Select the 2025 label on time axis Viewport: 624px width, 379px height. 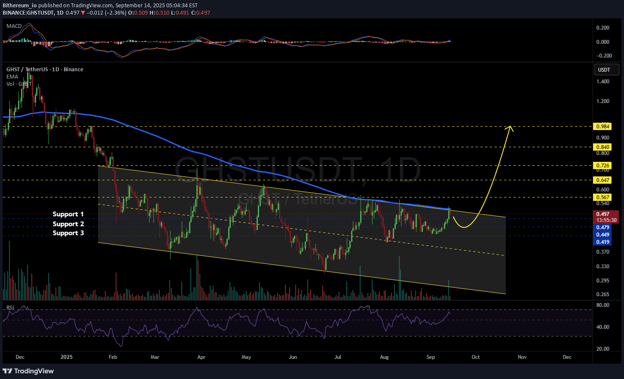pos(67,357)
